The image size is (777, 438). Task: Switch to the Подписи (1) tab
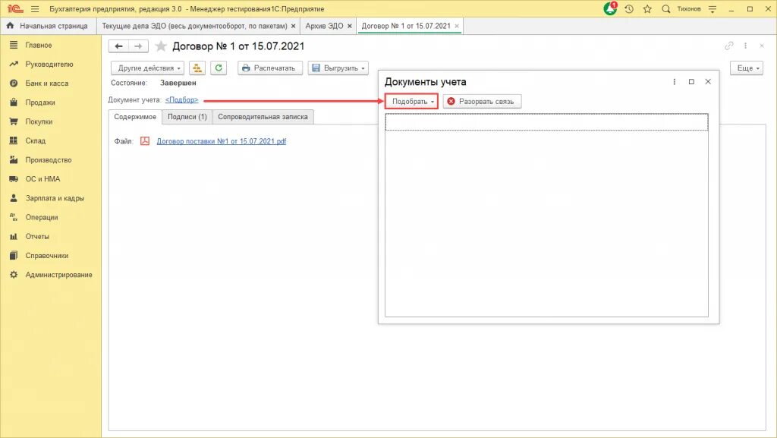point(187,117)
